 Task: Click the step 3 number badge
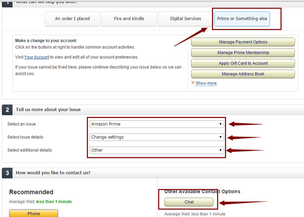point(7,173)
